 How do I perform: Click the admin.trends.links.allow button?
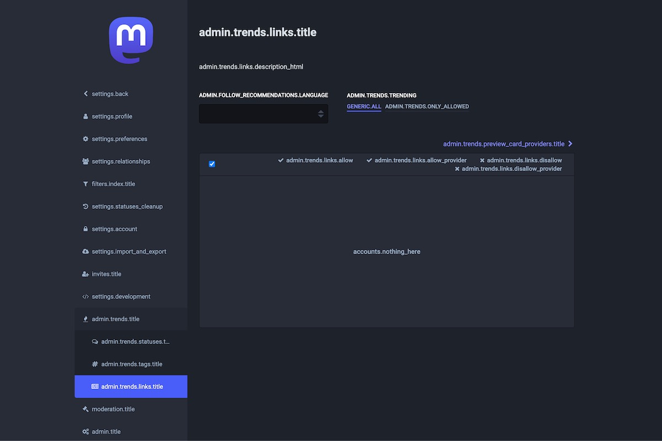click(316, 160)
